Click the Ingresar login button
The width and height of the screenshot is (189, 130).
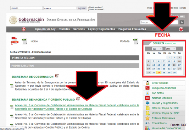click(82, 8)
